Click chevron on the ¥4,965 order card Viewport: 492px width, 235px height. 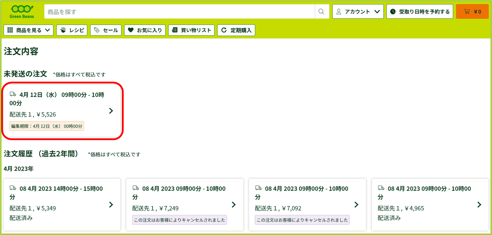(479, 205)
